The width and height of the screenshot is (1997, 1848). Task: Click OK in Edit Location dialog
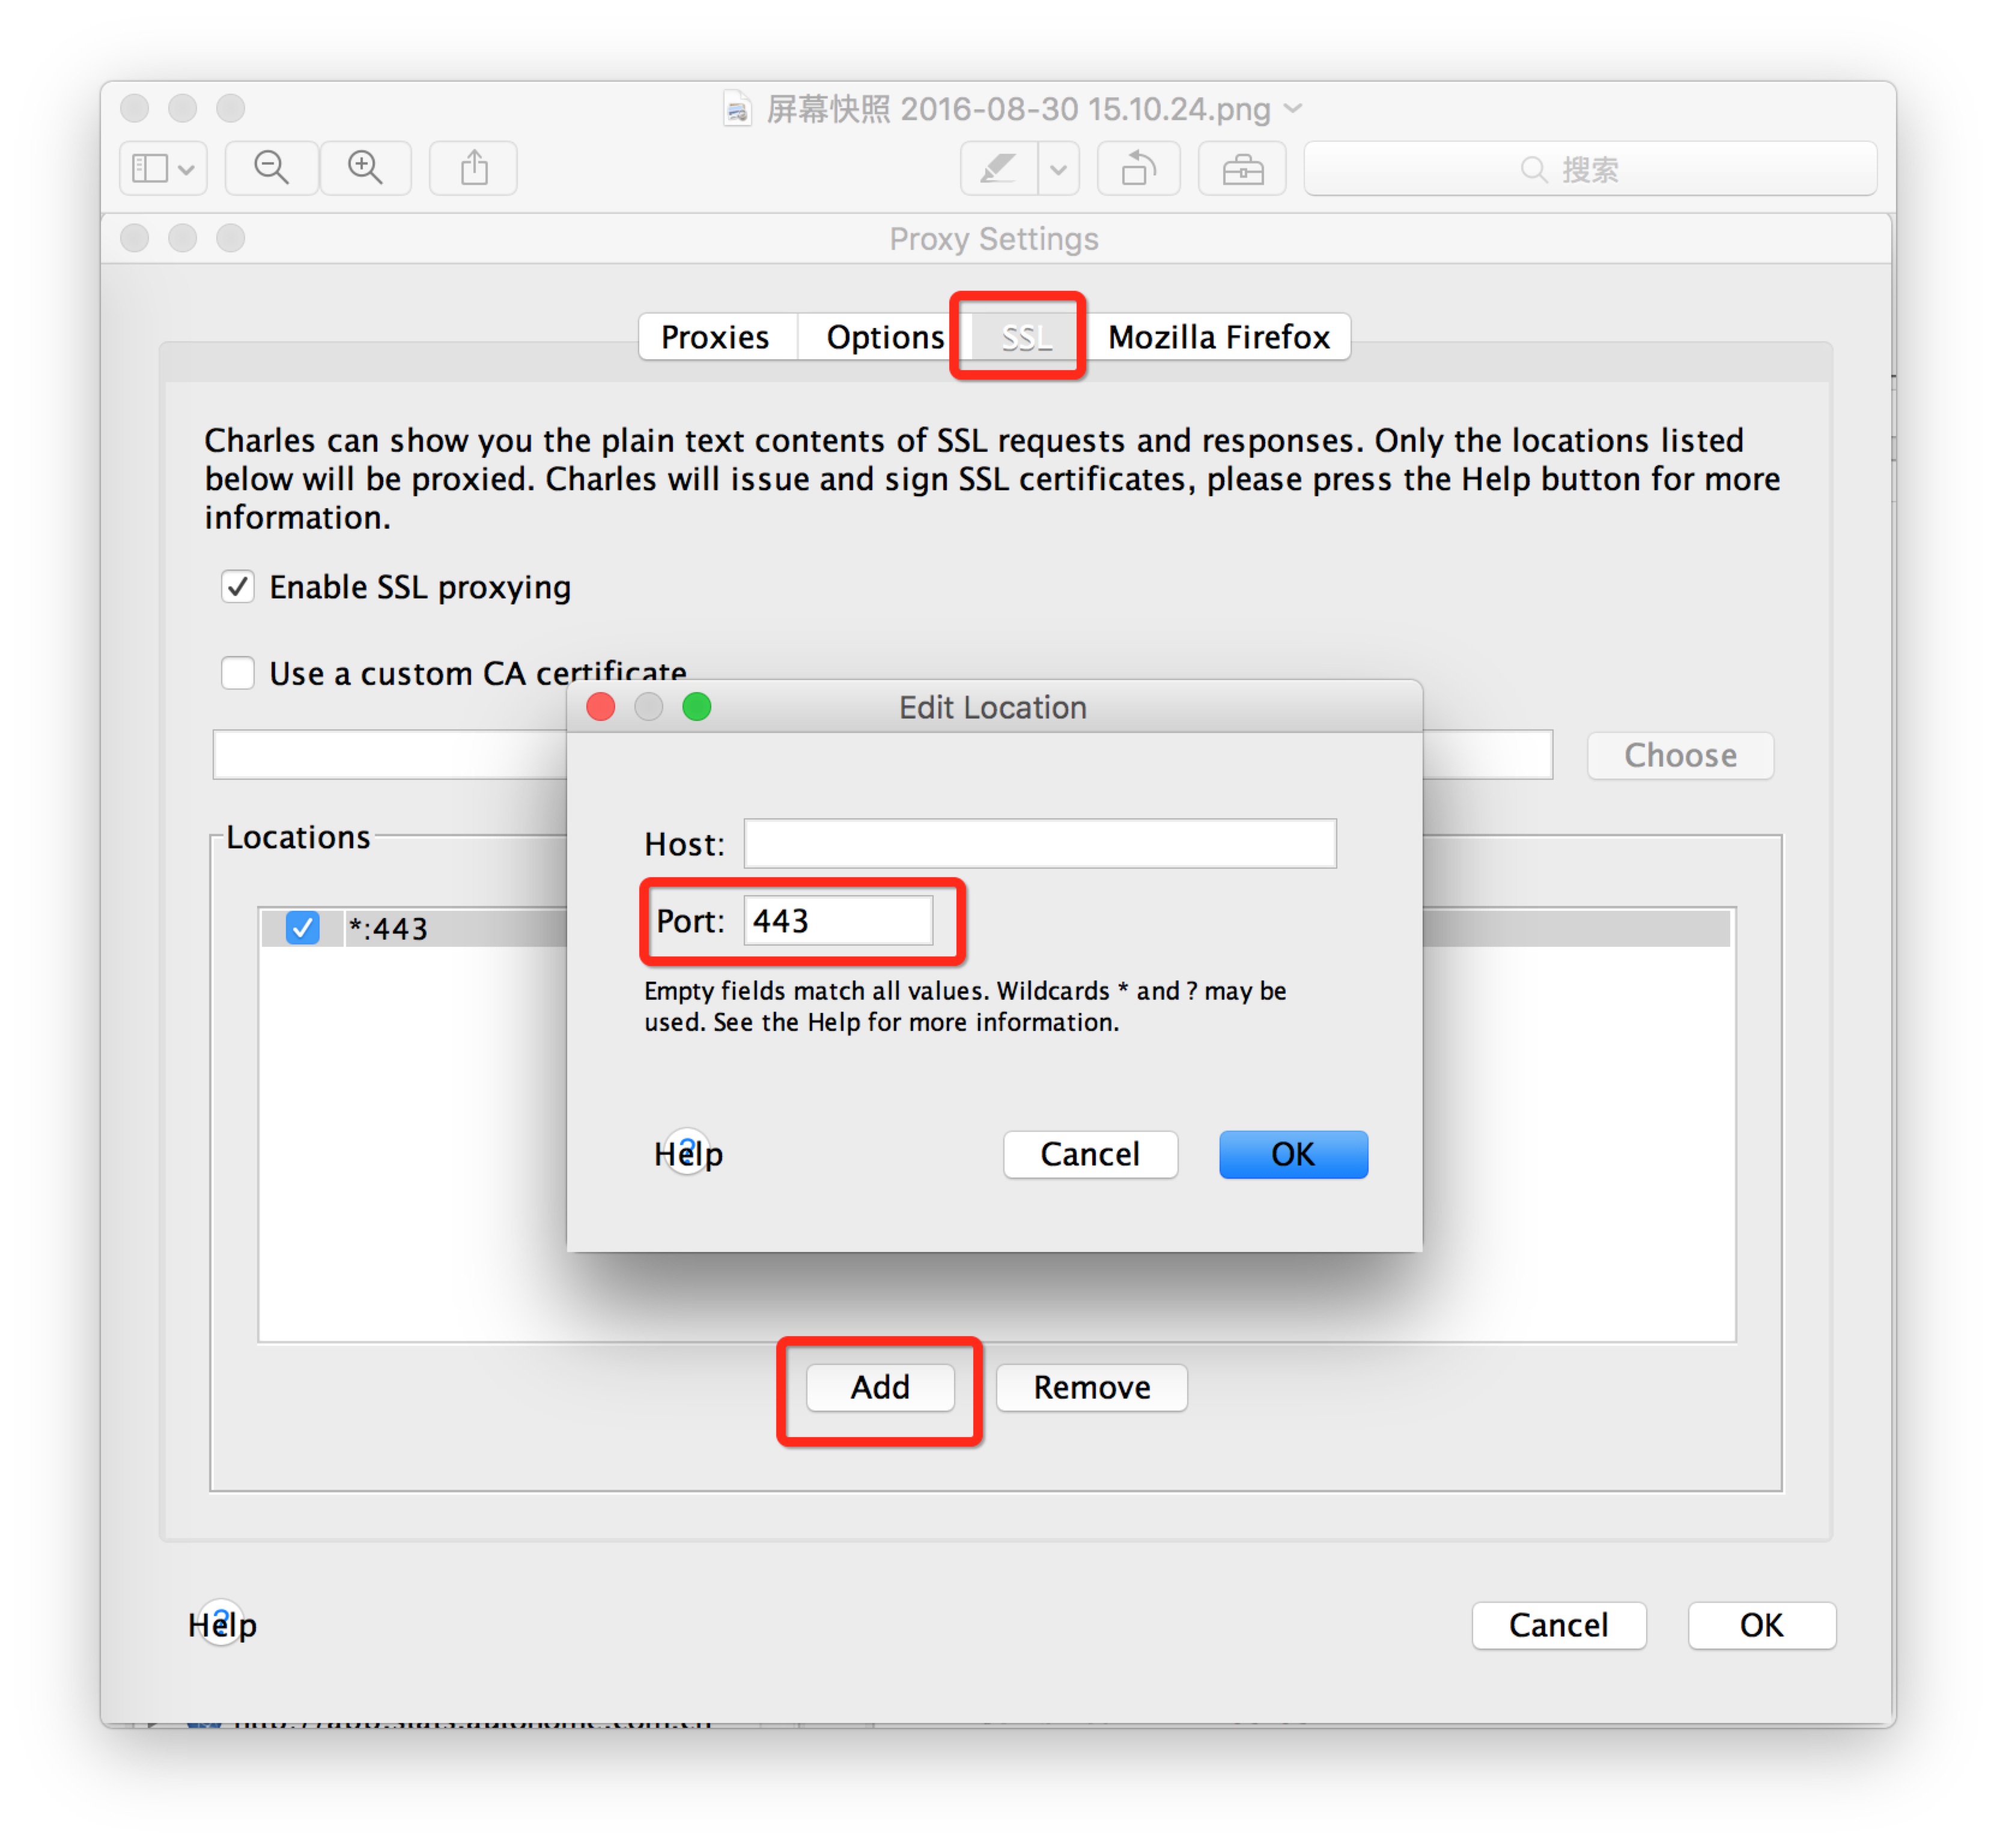click(x=1294, y=1150)
